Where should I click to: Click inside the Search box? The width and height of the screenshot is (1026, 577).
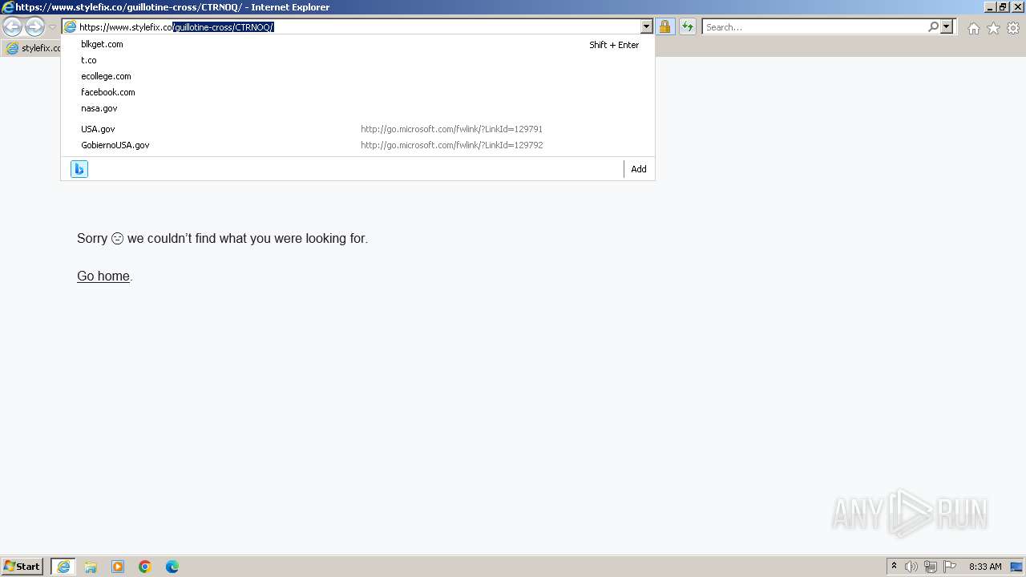tap(814, 26)
